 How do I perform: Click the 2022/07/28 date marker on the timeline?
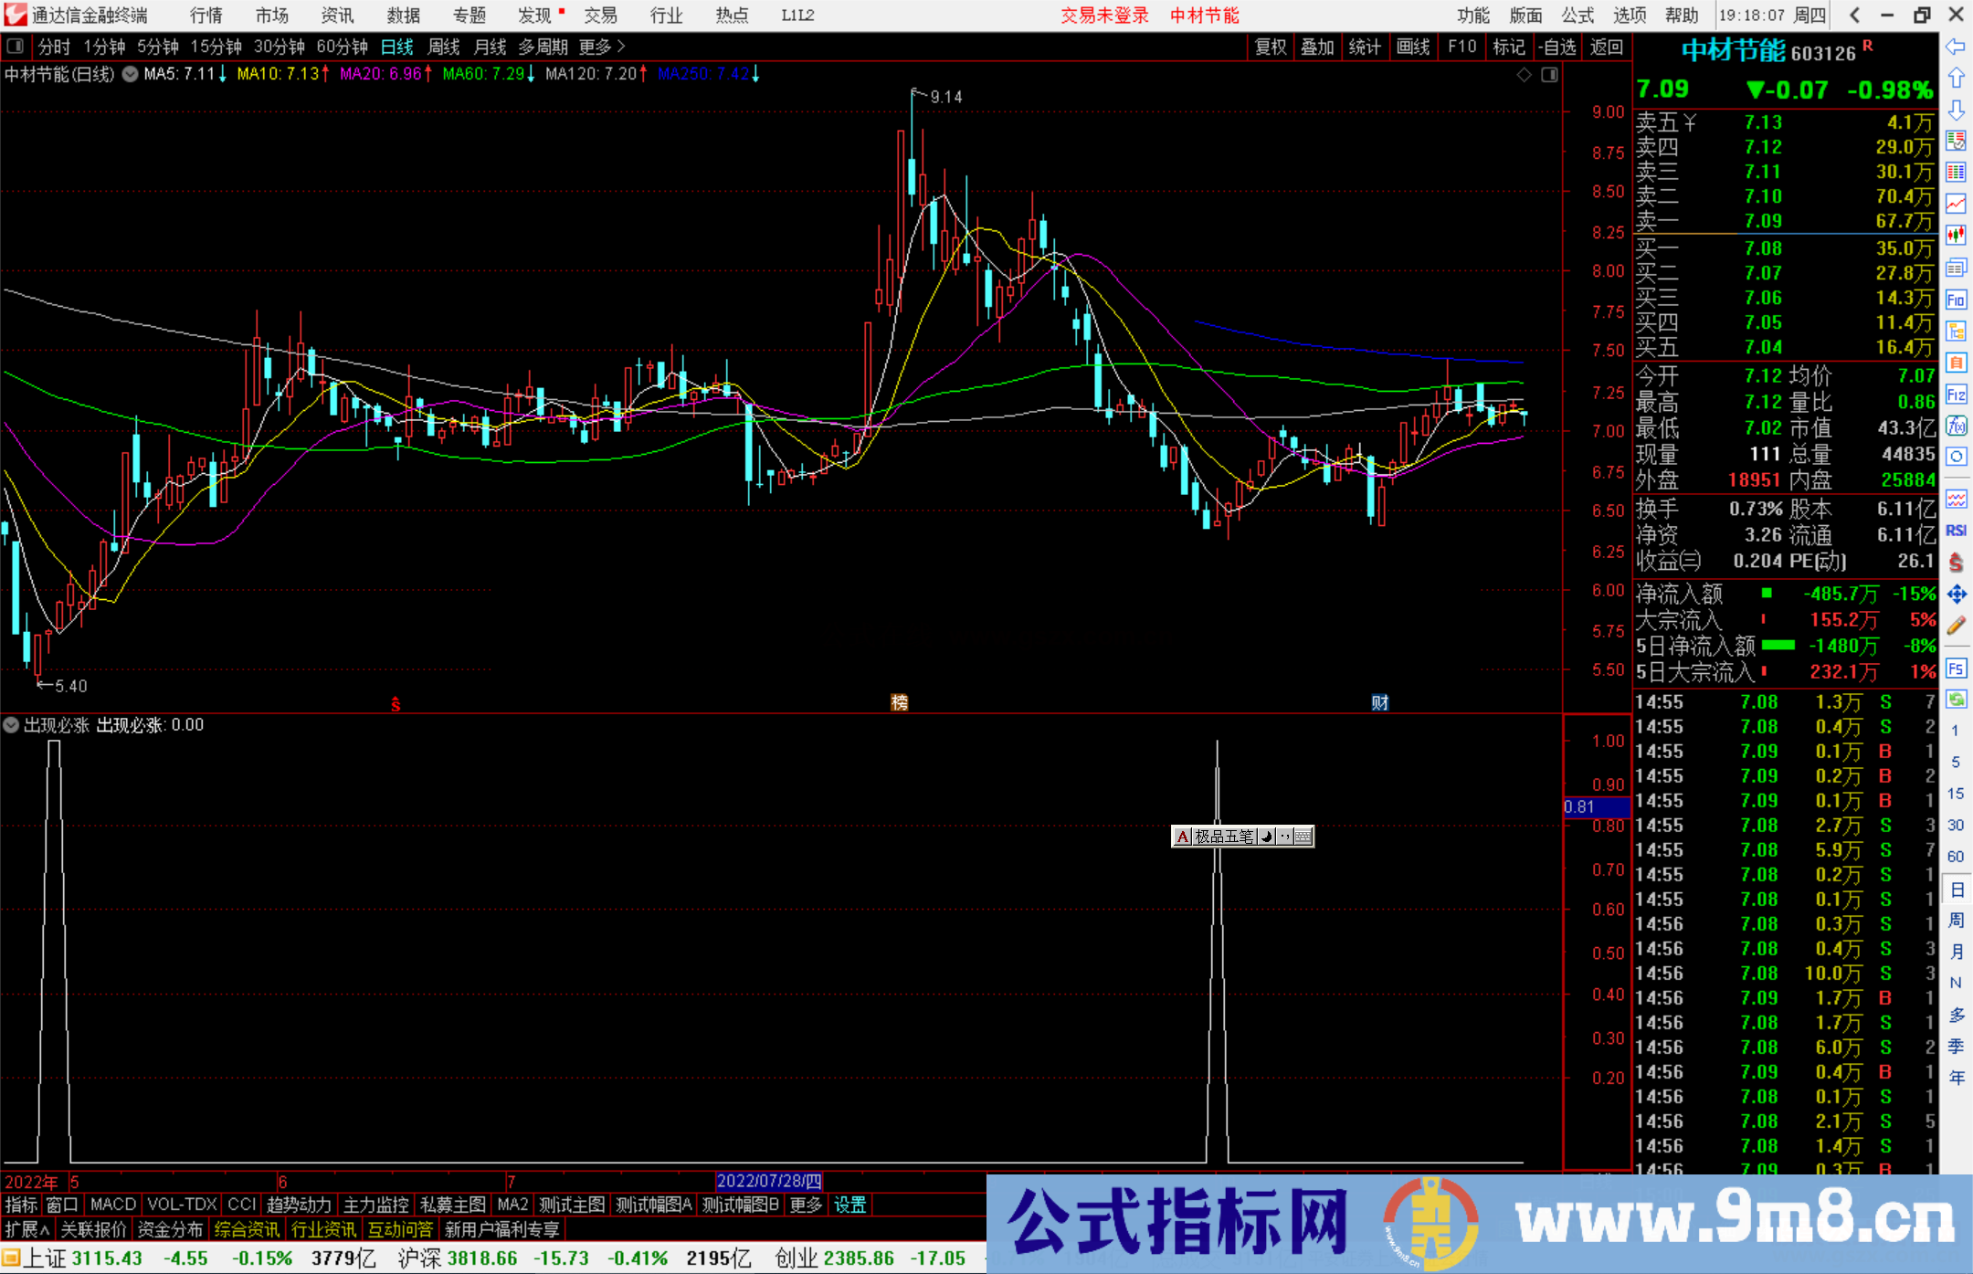(768, 1181)
